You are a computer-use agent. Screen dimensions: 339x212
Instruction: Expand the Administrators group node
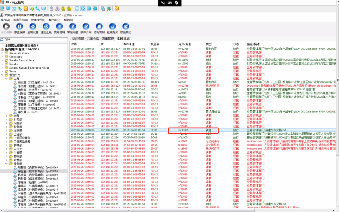point(3,53)
